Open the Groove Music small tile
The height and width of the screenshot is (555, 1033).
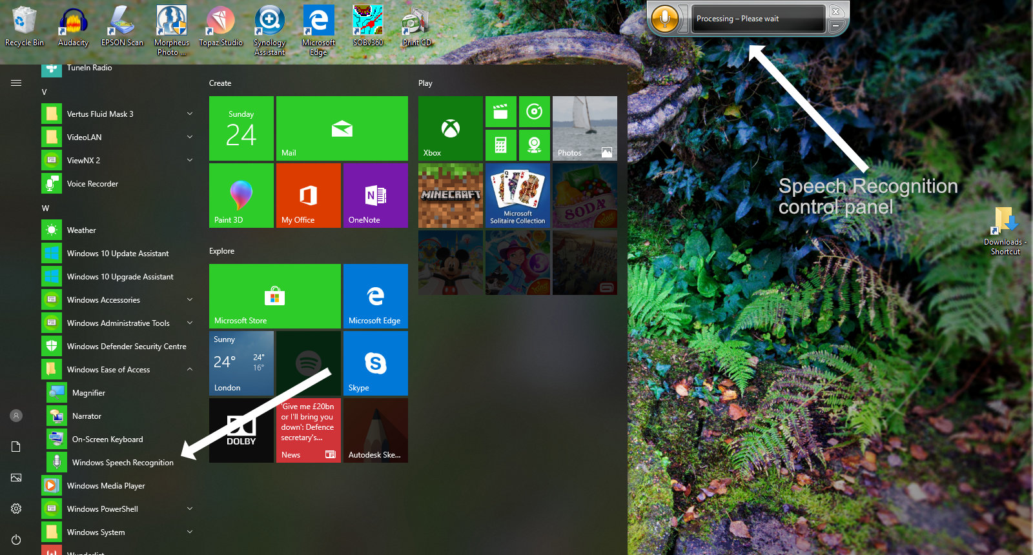(x=535, y=112)
